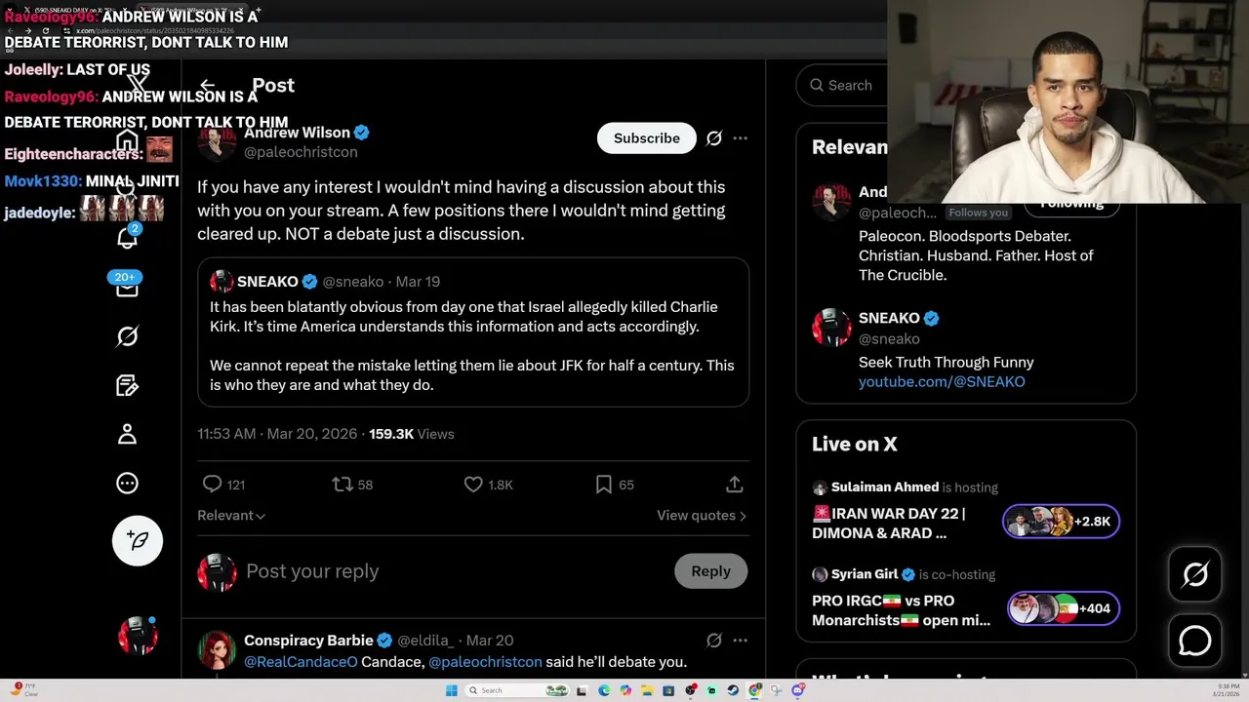1249x702 pixels.
Task: Open Steam from the taskbar
Action: 733,690
